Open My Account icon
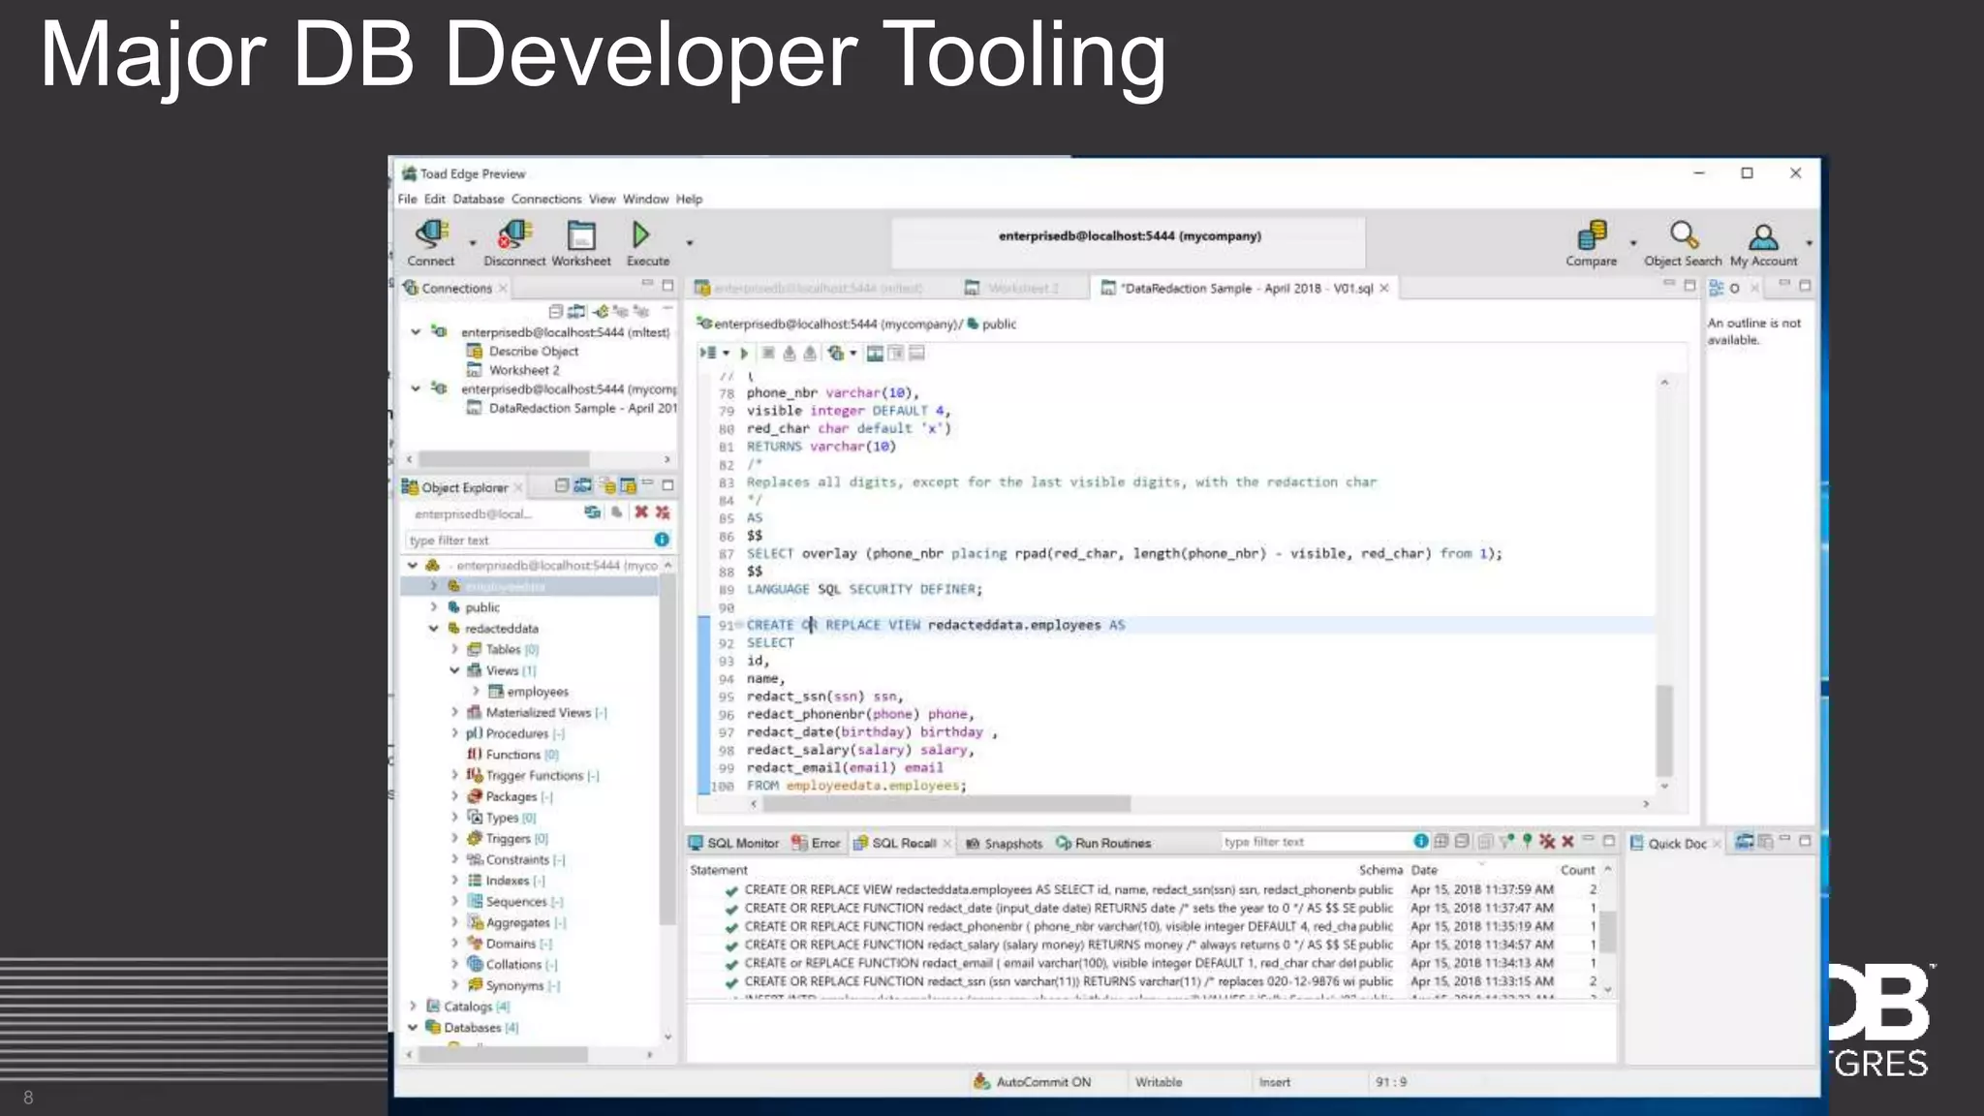This screenshot has height=1116, width=1984. tap(1763, 235)
